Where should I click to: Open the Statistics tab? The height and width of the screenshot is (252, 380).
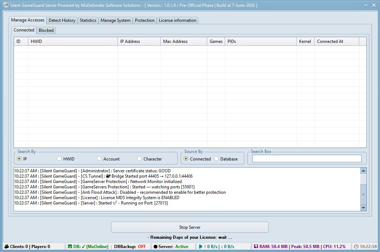[x=88, y=20]
